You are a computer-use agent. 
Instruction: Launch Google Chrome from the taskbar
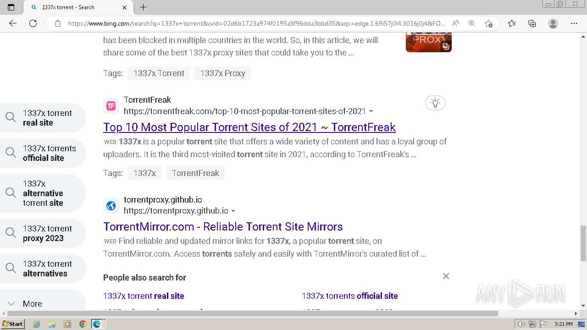[83, 324]
